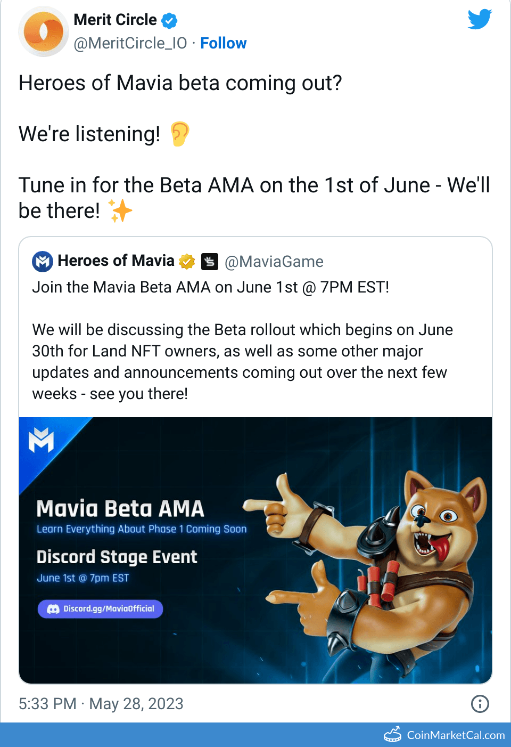Open the @MaviaGame handle
511x747 pixels.
coord(274,262)
